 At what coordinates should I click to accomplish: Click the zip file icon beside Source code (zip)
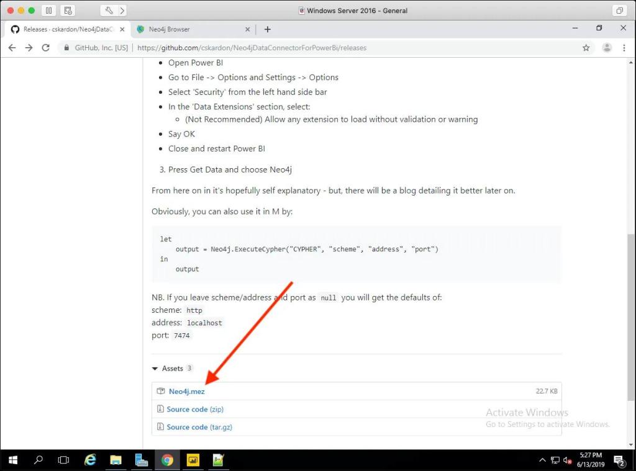[x=160, y=409]
